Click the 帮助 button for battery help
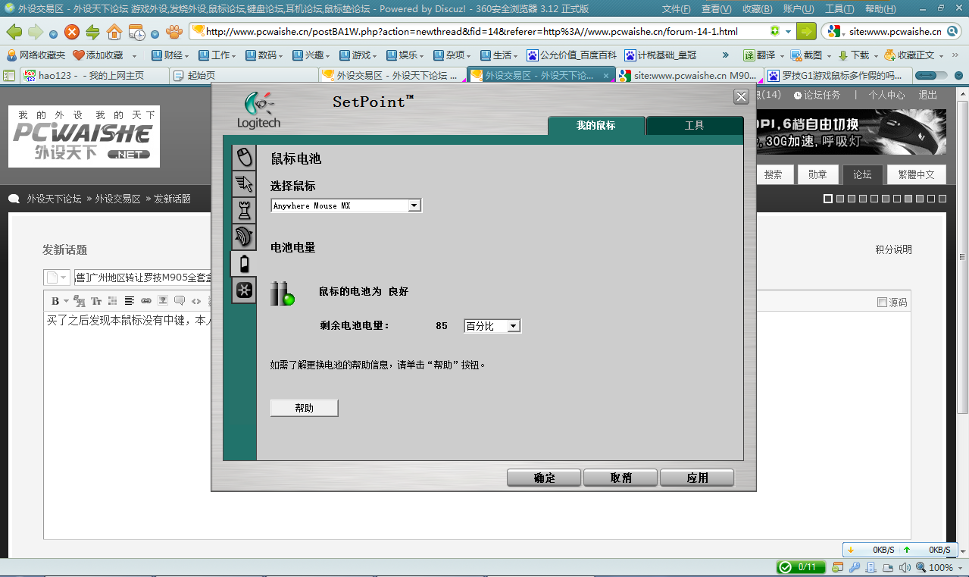 [x=303, y=407]
